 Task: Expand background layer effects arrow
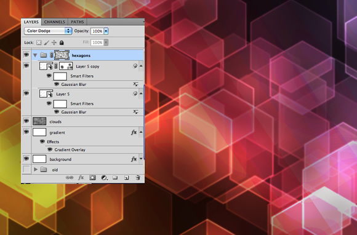pyautogui.click(x=141, y=159)
